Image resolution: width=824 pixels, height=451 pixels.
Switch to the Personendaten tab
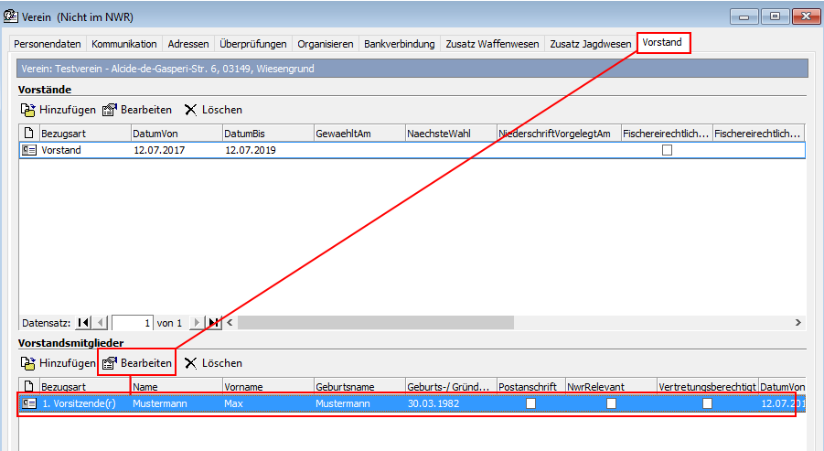tap(48, 44)
